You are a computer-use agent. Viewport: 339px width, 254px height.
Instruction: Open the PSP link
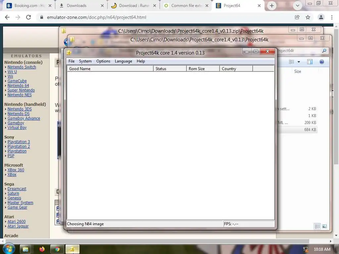coord(11,156)
